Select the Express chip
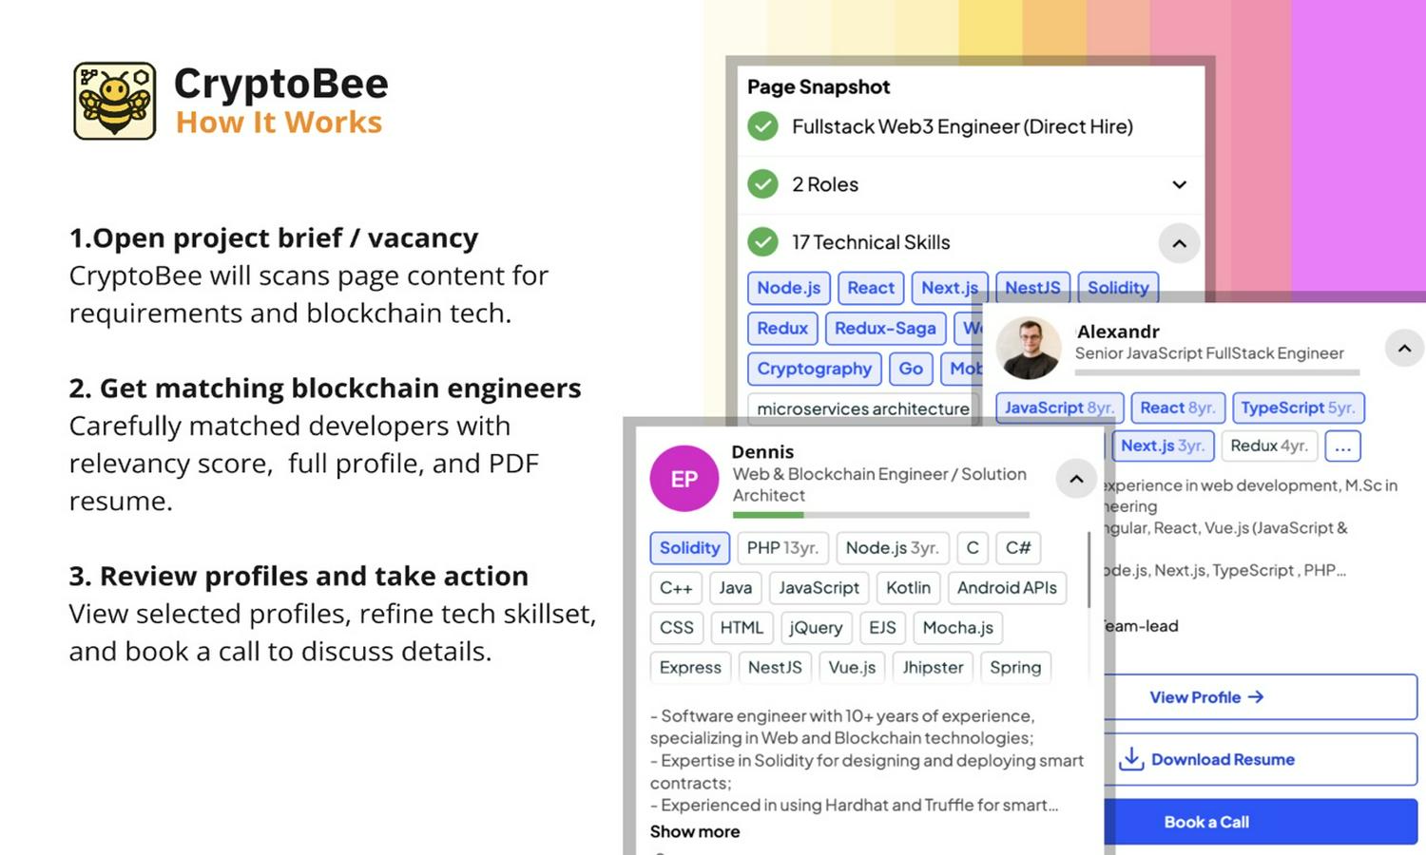The image size is (1426, 855). pyautogui.click(x=690, y=667)
